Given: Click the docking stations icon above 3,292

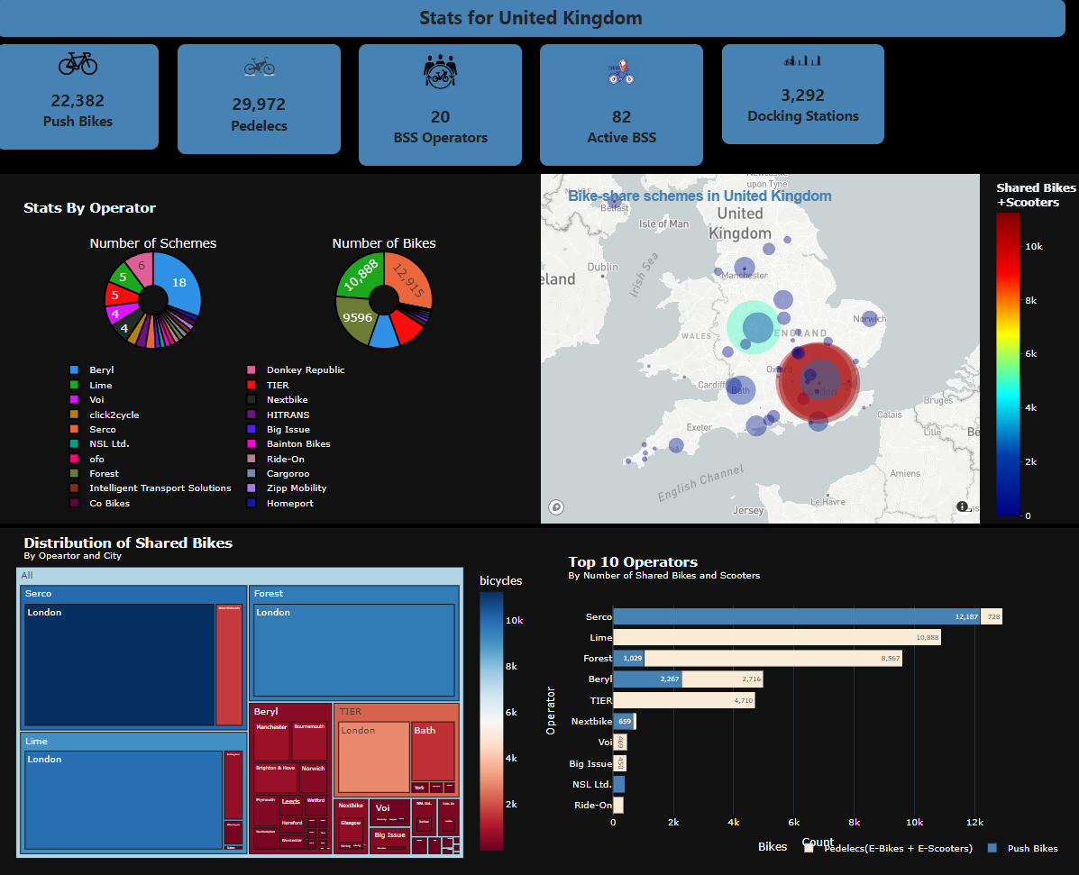Looking at the screenshot, I should click(x=802, y=60).
